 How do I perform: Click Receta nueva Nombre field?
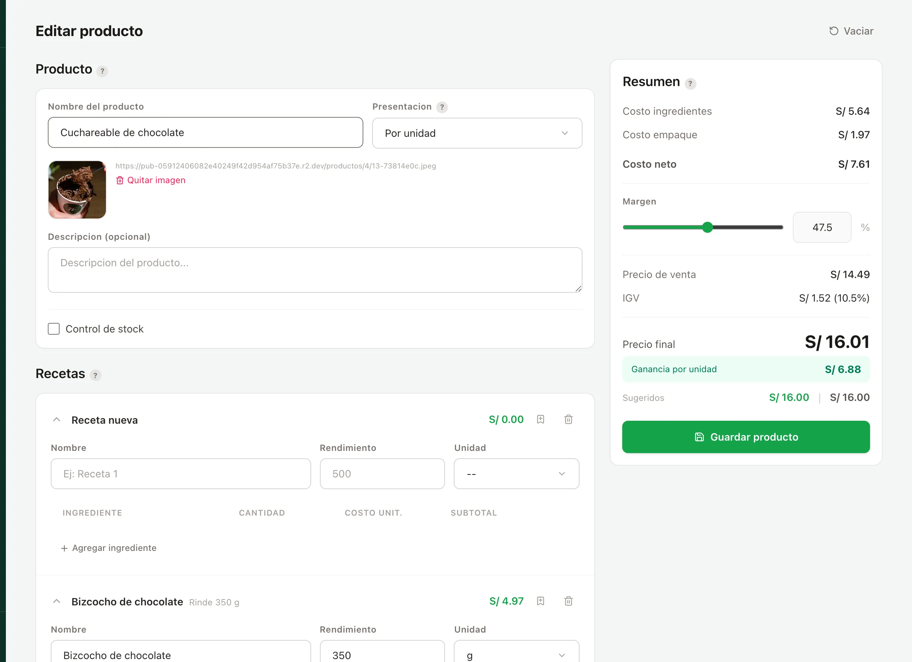click(x=181, y=474)
